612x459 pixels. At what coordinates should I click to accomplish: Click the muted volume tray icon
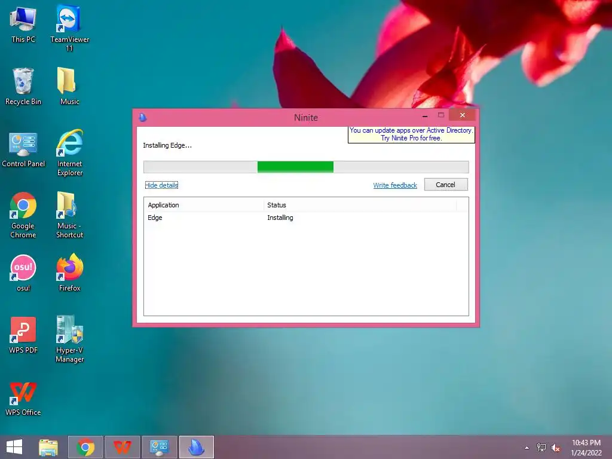tap(556, 448)
